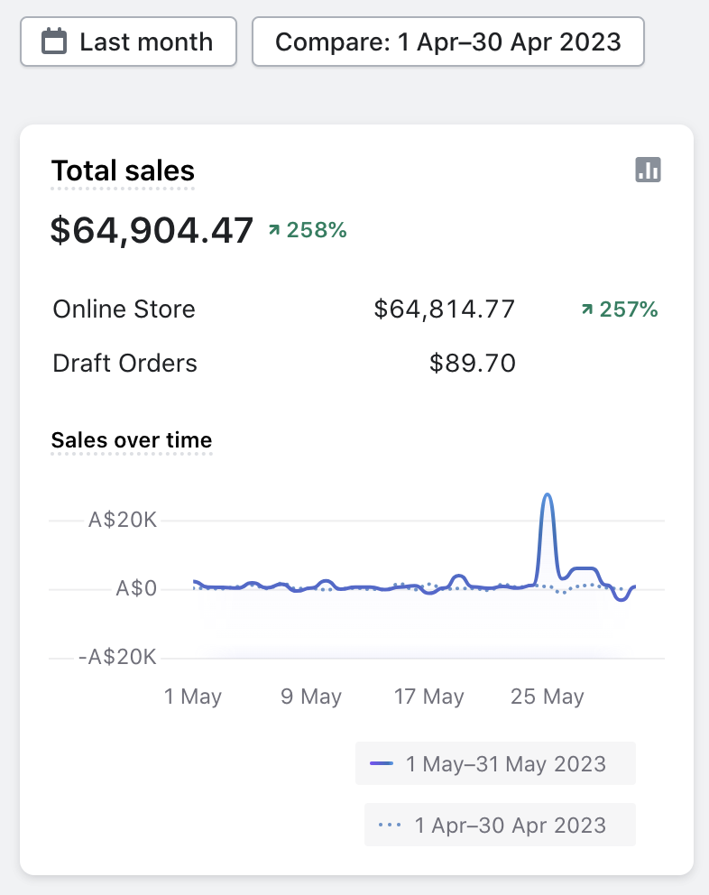Click the solid line legend swatch
This screenshot has width=709, height=895.
click(382, 764)
